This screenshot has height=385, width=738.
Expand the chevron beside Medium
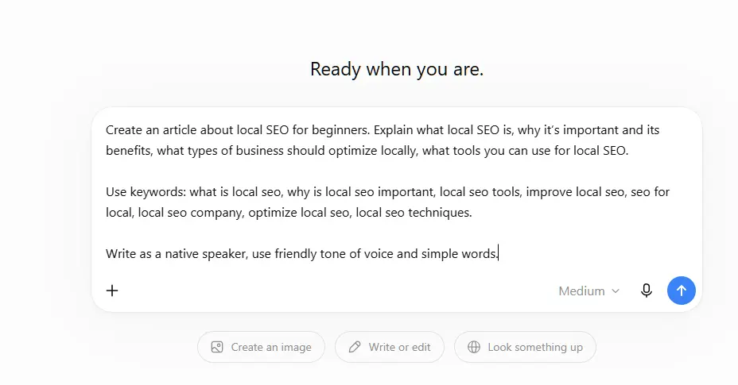pos(616,291)
